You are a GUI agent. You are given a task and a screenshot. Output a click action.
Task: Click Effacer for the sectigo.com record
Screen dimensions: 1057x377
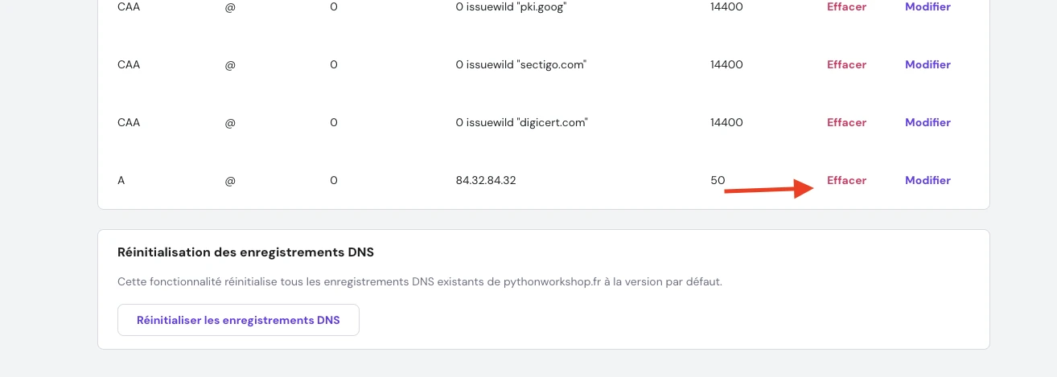pyautogui.click(x=846, y=64)
